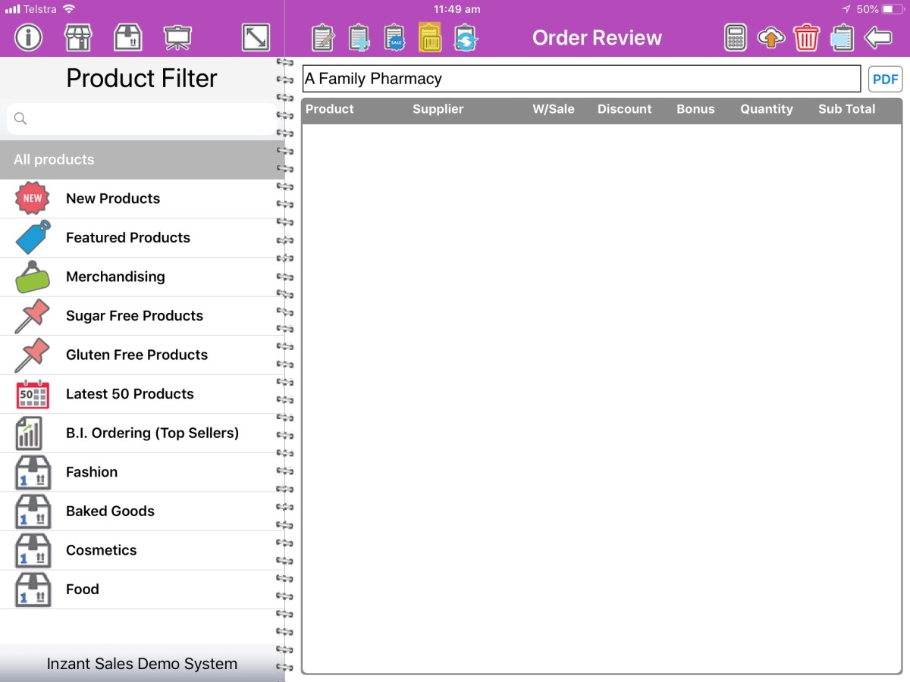The height and width of the screenshot is (682, 910).
Task: Click the clipboard SALE tag icon
Action: (394, 38)
